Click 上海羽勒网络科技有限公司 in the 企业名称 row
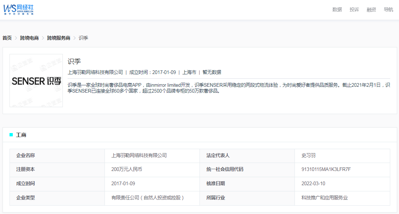The image size is (399, 214). 139,155
